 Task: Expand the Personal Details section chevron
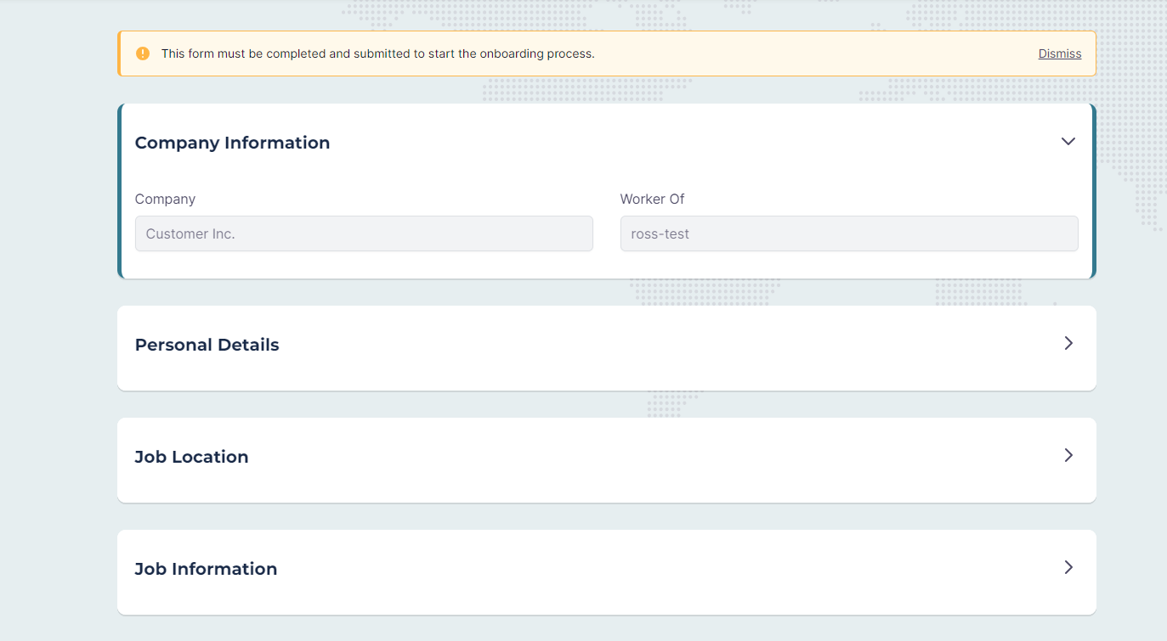(1068, 343)
